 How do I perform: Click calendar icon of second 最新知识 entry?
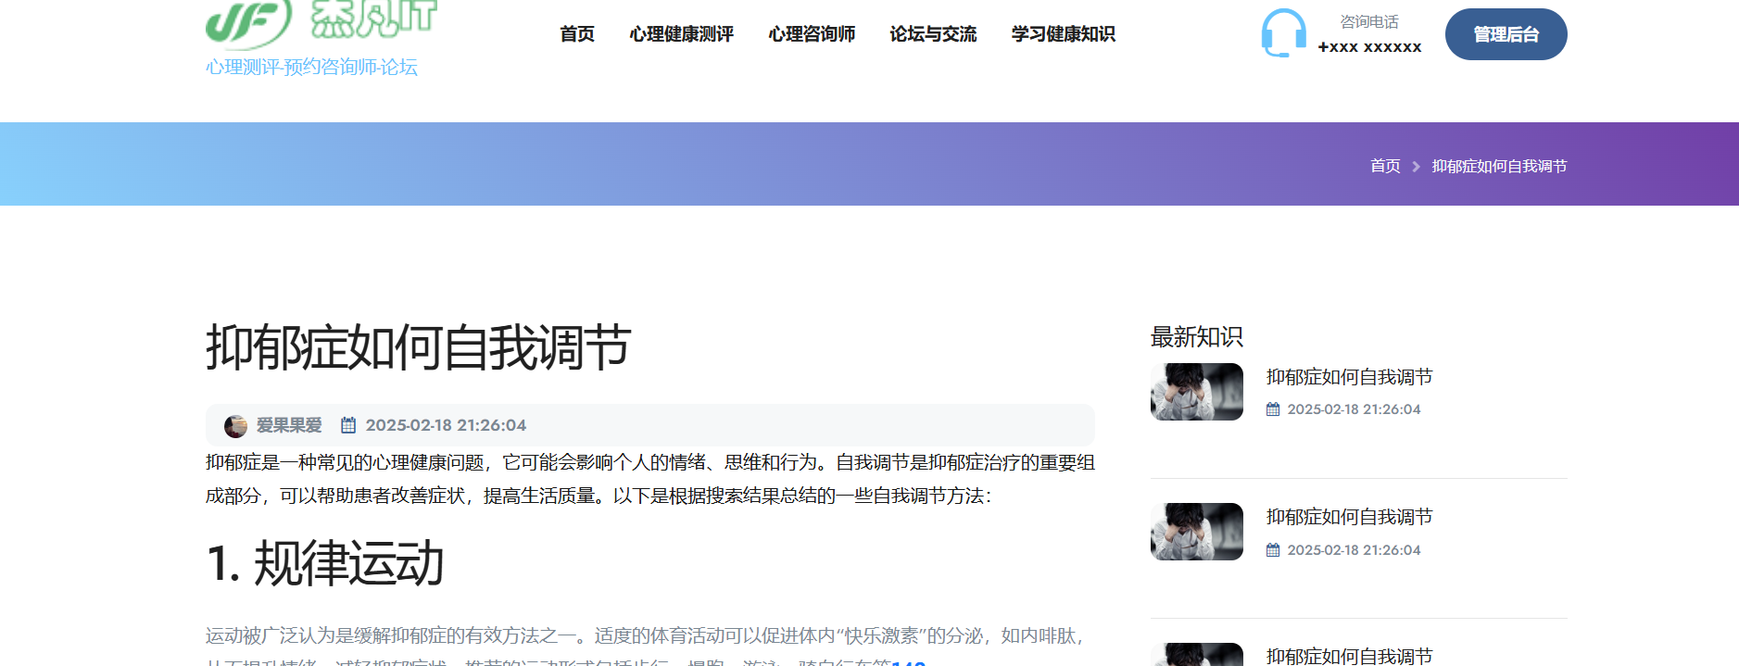click(x=1273, y=550)
